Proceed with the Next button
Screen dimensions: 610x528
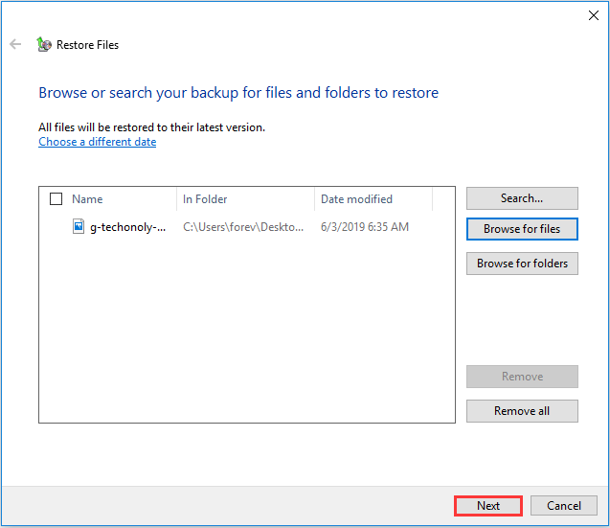tap(488, 506)
